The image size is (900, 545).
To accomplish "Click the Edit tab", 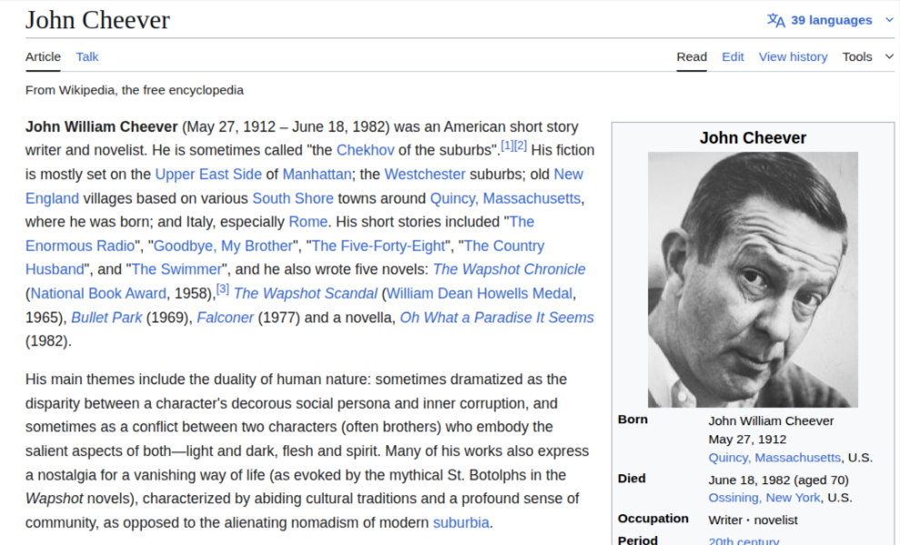I will pos(733,56).
